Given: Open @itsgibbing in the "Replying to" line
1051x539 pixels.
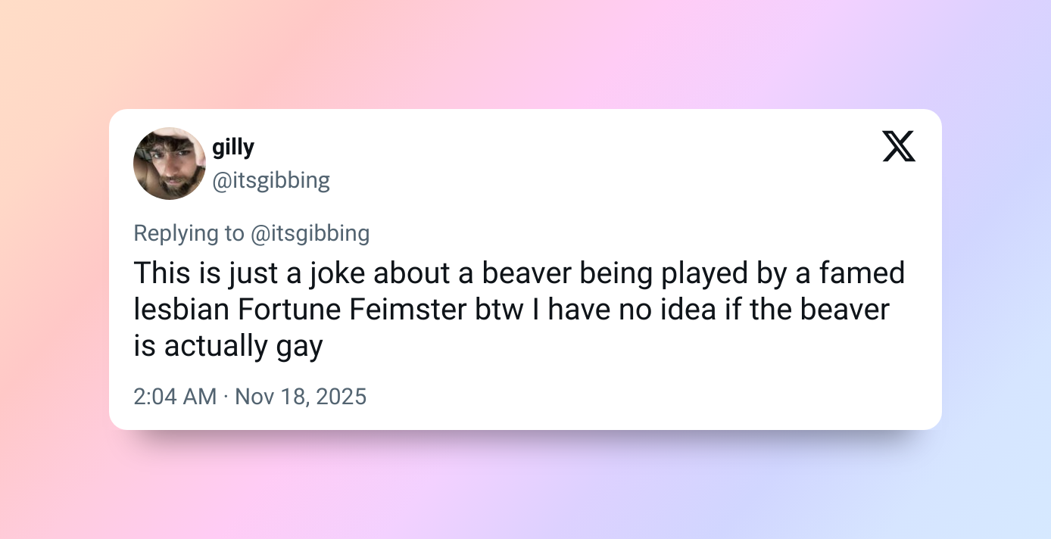Looking at the screenshot, I should pos(310,233).
